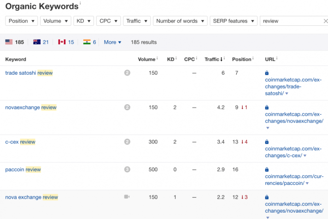Image resolution: width=328 pixels, height=219 pixels.
Task: Click position change down 1 for novaexchange review
Action: tap(244, 107)
